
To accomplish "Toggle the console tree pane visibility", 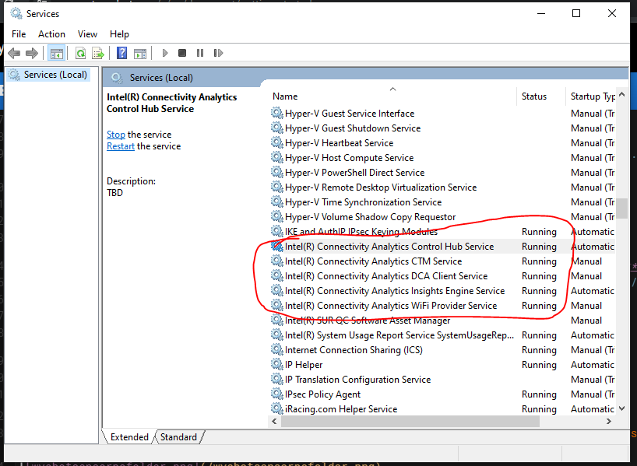I will click(x=56, y=53).
